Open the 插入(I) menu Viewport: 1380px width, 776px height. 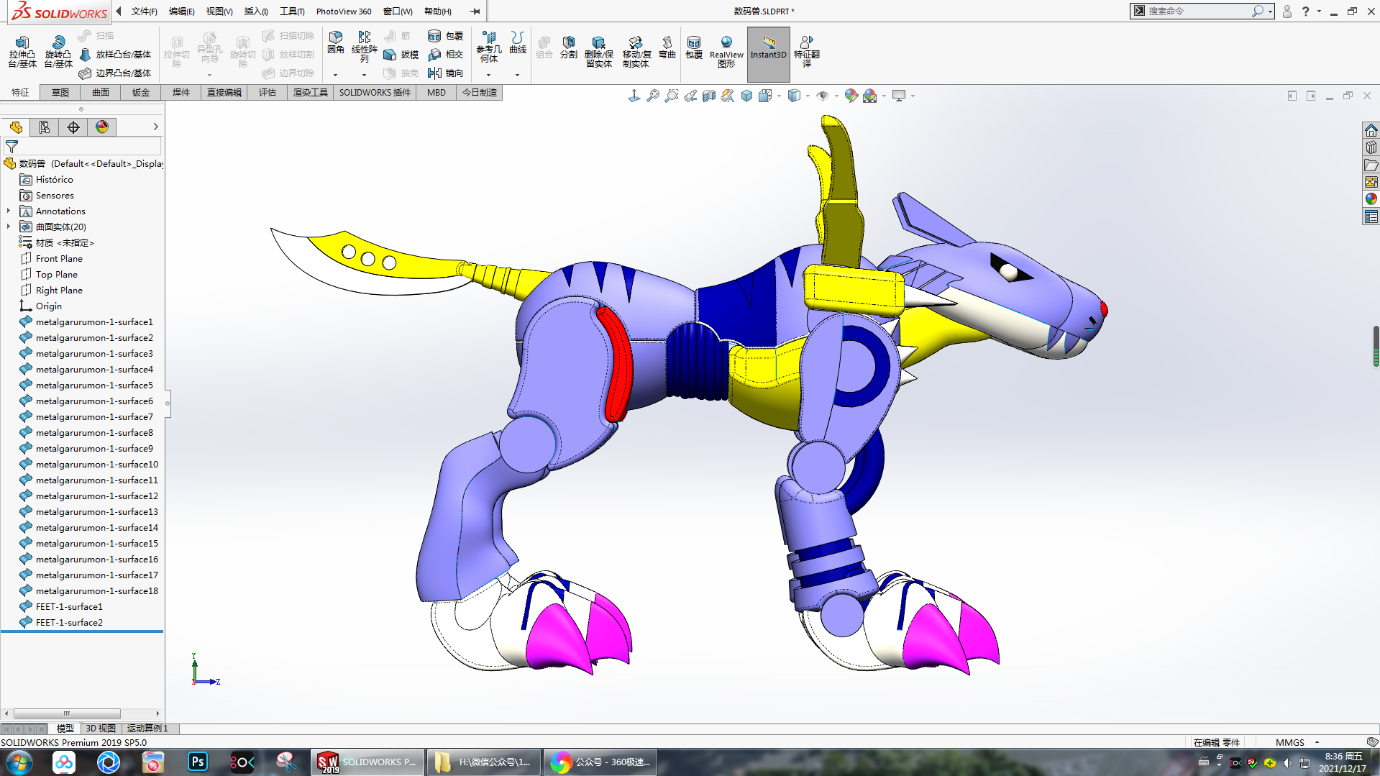coord(256,12)
